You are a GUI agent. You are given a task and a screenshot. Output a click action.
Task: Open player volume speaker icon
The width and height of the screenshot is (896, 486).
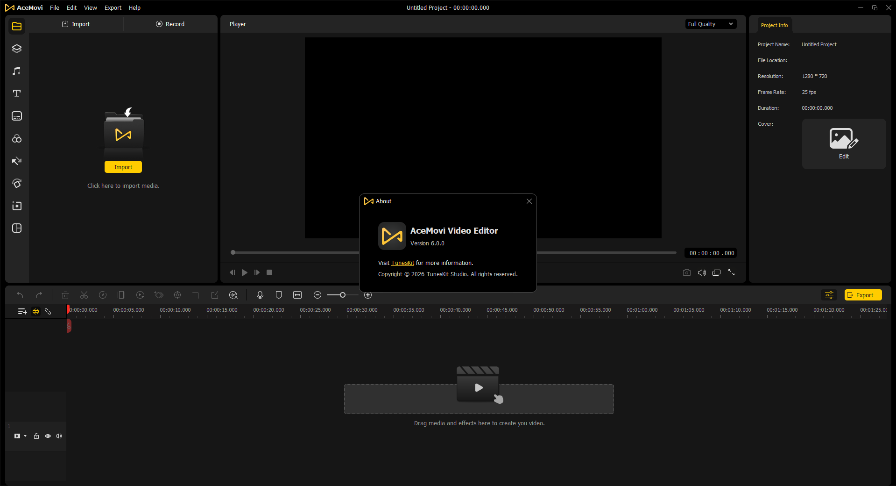pyautogui.click(x=702, y=272)
